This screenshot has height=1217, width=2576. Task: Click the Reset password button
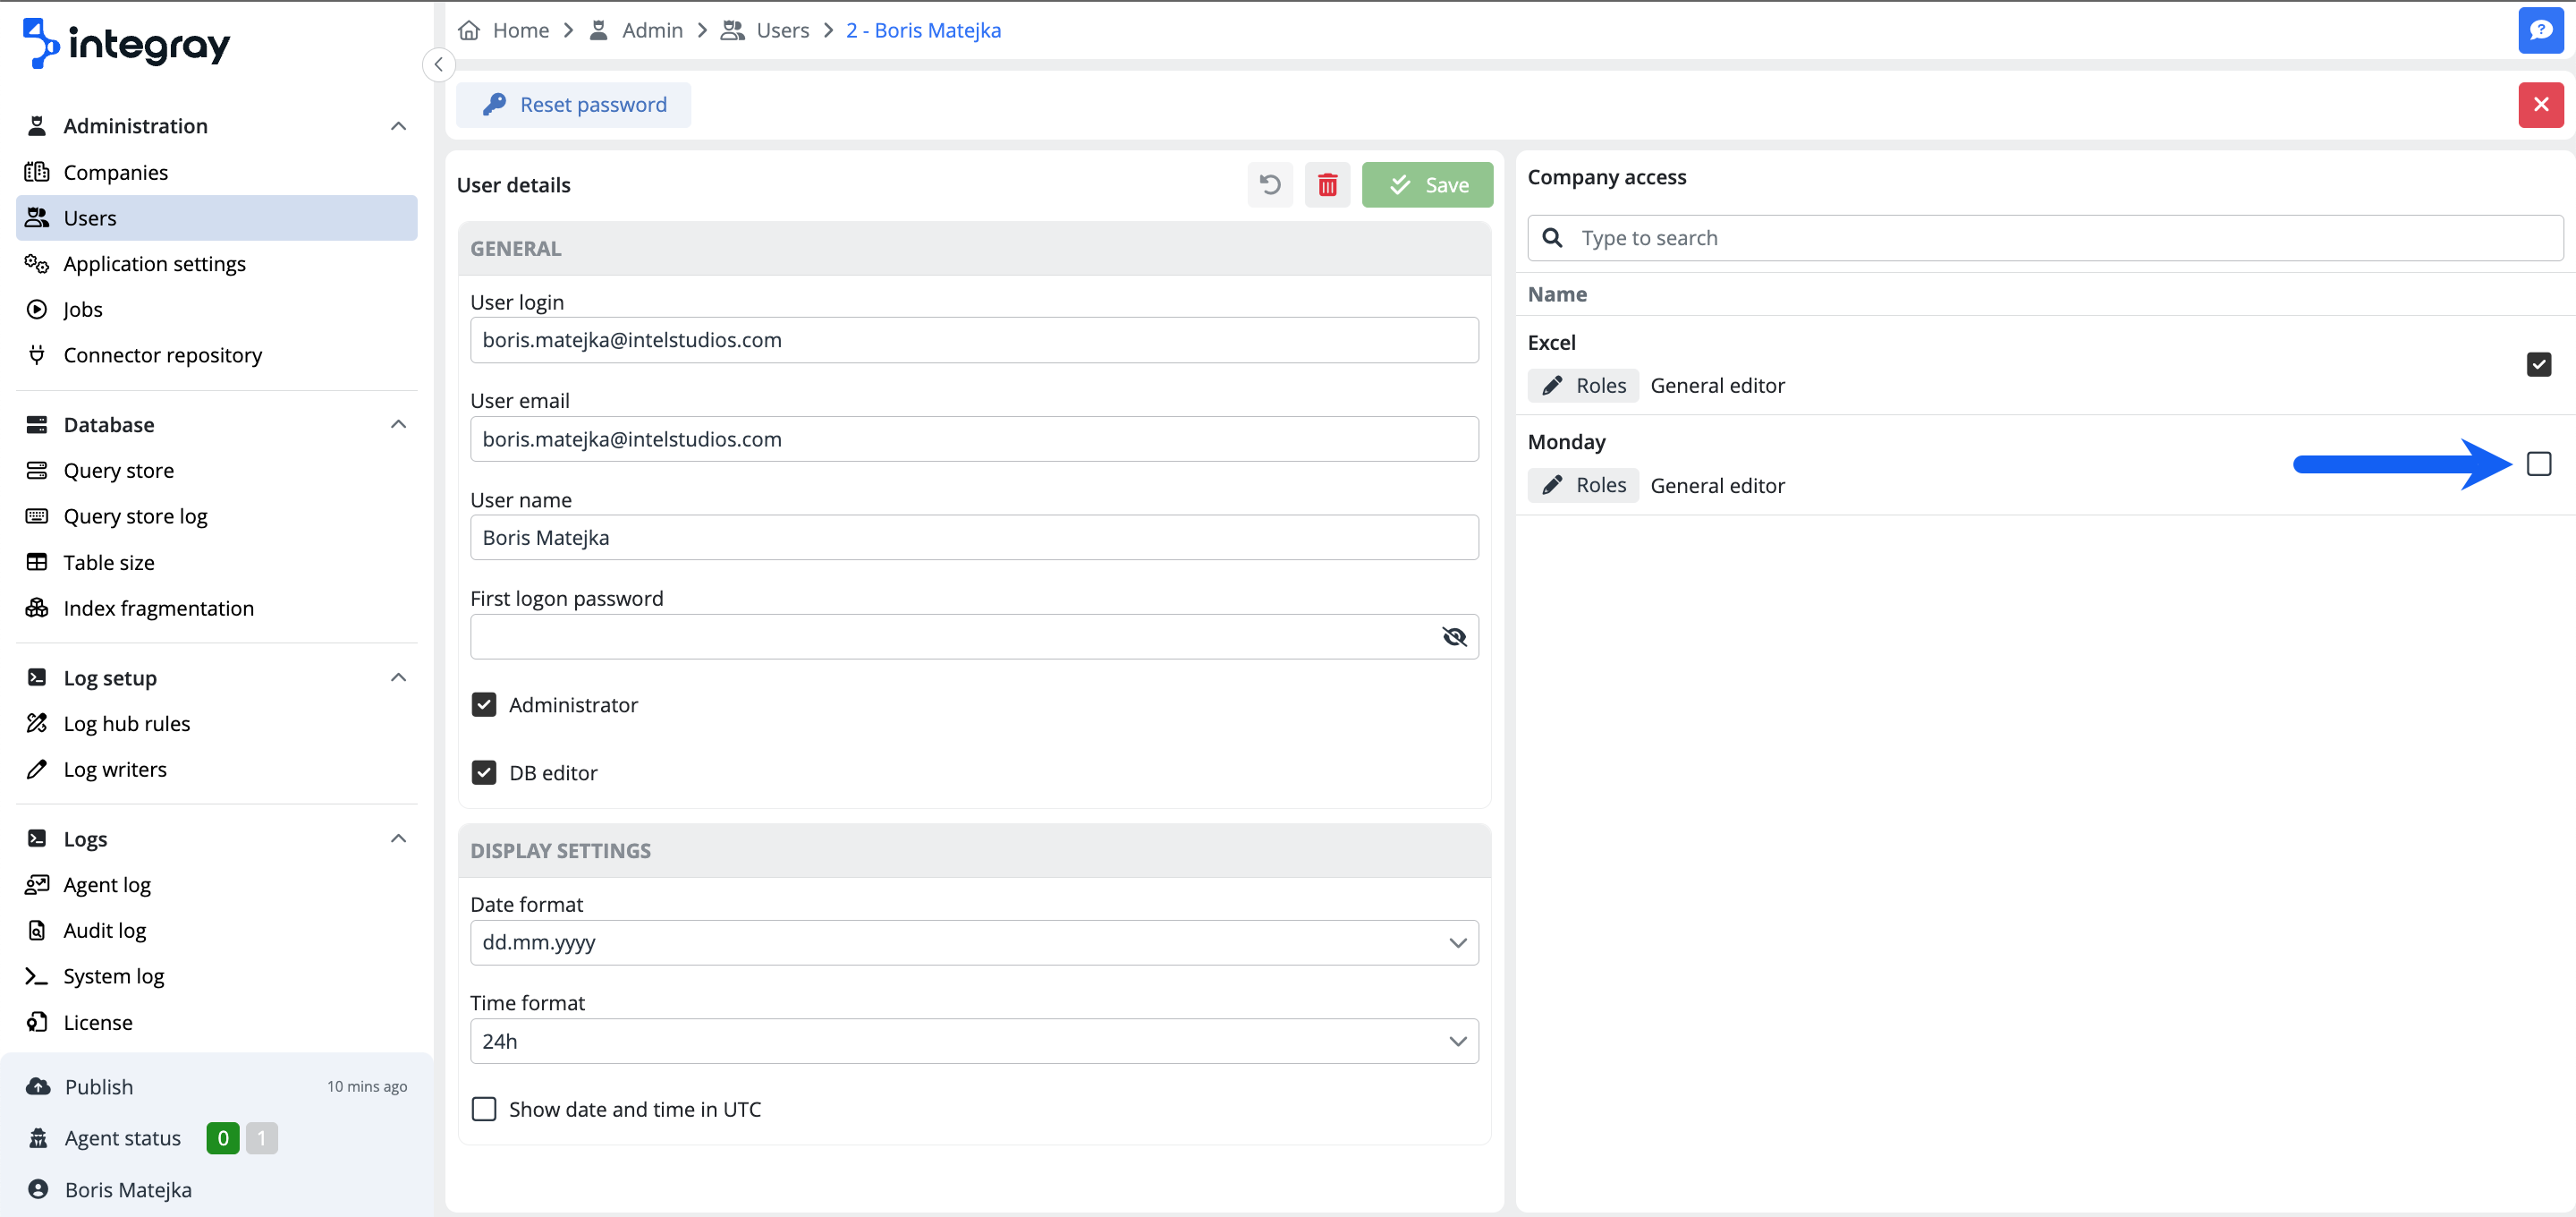coord(574,104)
